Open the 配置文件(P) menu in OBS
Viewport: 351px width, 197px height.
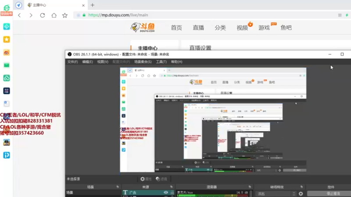121,62
